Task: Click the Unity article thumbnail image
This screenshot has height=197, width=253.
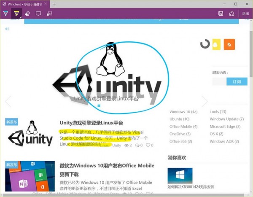Action: [30, 133]
